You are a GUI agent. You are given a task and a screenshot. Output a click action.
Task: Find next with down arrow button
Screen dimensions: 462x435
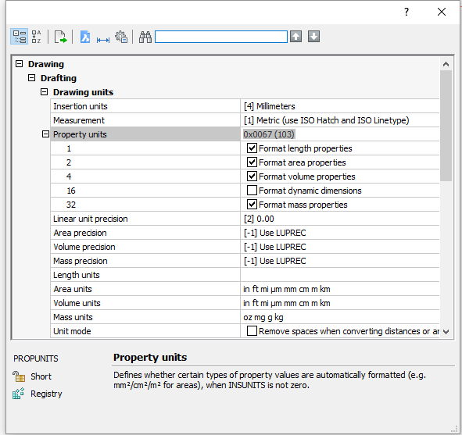point(313,37)
